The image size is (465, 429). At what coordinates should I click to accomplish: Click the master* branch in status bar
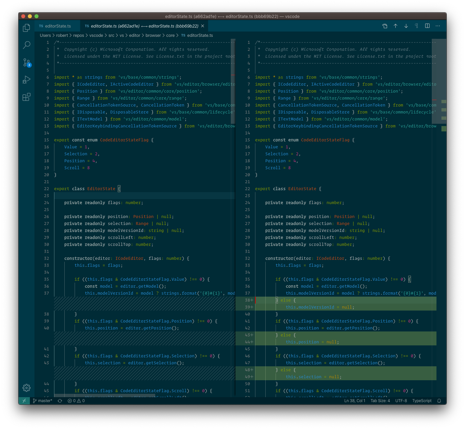pos(42,401)
